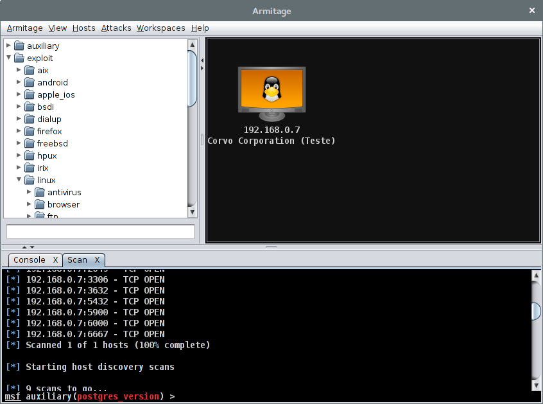543x404 pixels.
Task: Switch to the Scan tab
Action: (77, 260)
